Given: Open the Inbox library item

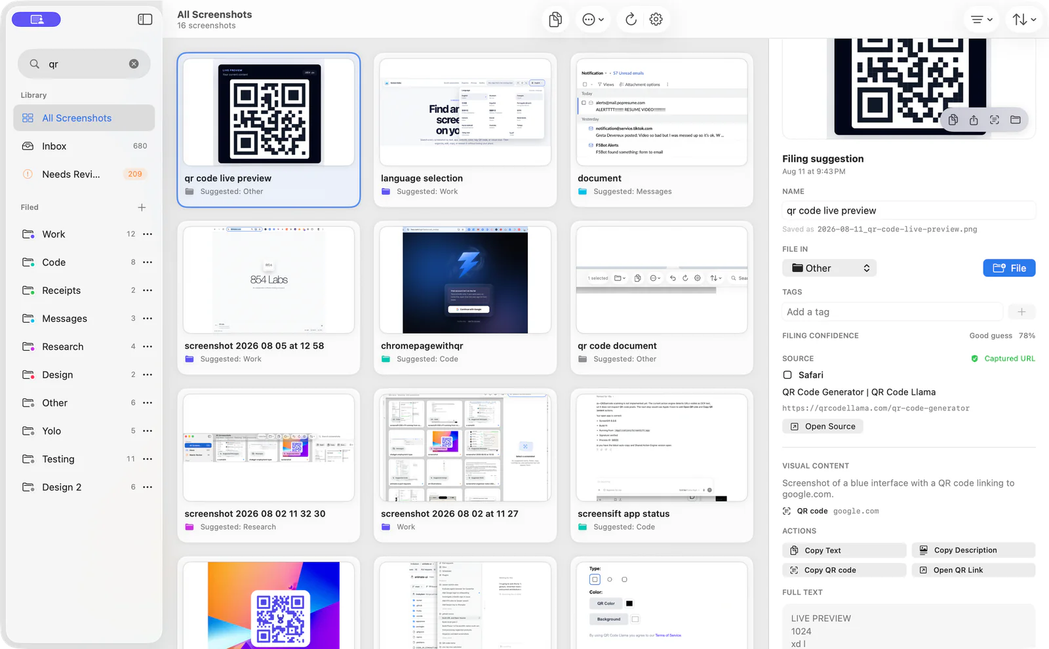Looking at the screenshot, I should point(84,146).
